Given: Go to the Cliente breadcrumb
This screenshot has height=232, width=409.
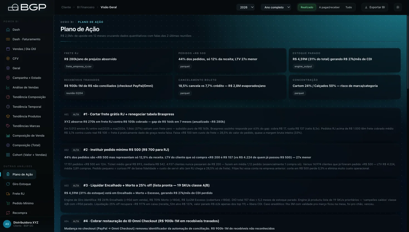Looking at the screenshot, I should pyautogui.click(x=66, y=7).
